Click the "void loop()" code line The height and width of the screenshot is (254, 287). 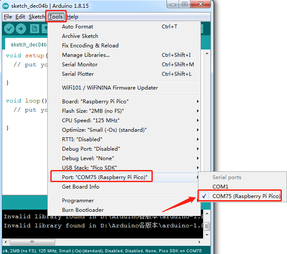[x=27, y=101]
